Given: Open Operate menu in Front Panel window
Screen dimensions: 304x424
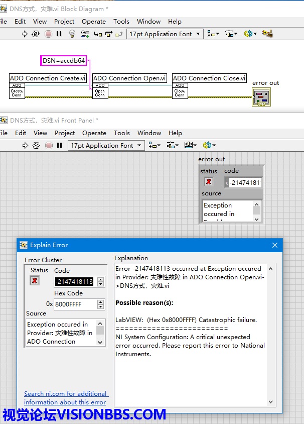Looking at the screenshot, I should 94,133.
